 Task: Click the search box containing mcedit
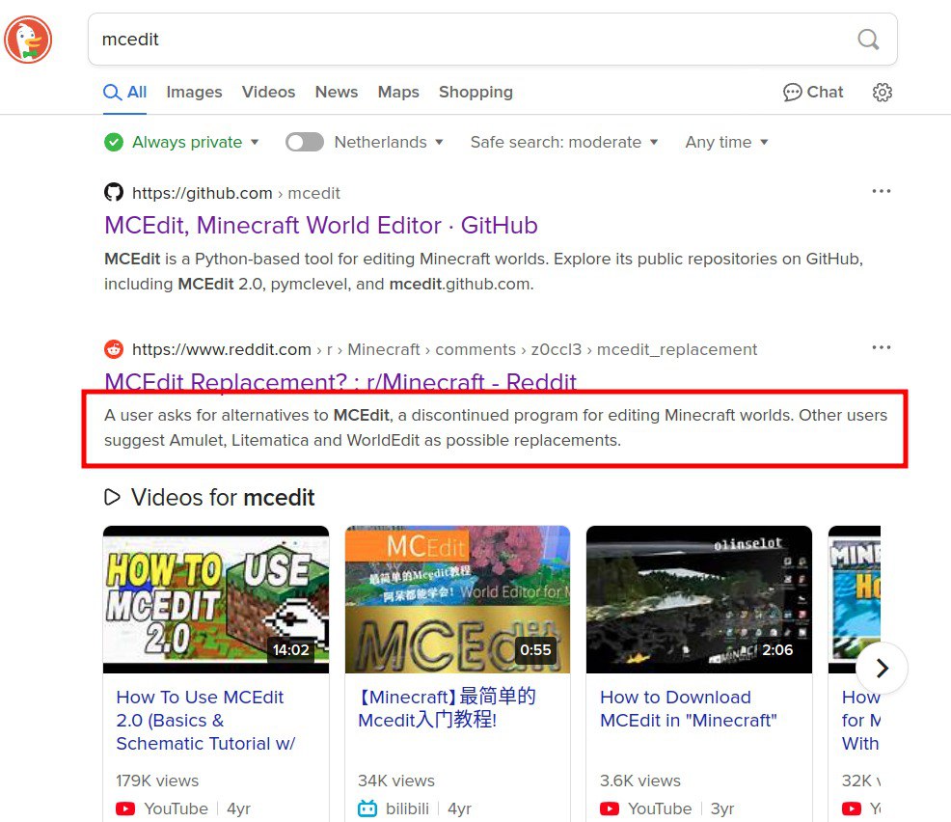[x=473, y=40]
